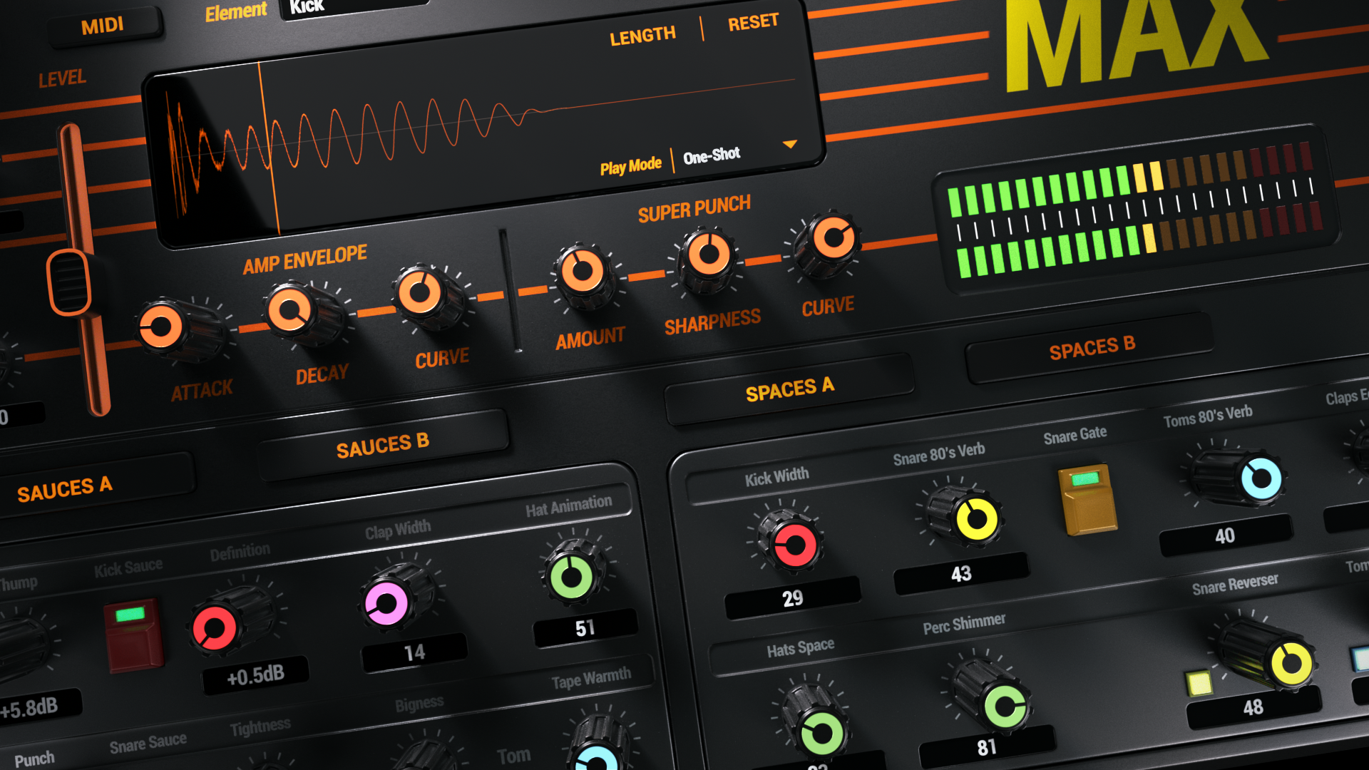Switch to the Sauces B tab

coord(383,445)
